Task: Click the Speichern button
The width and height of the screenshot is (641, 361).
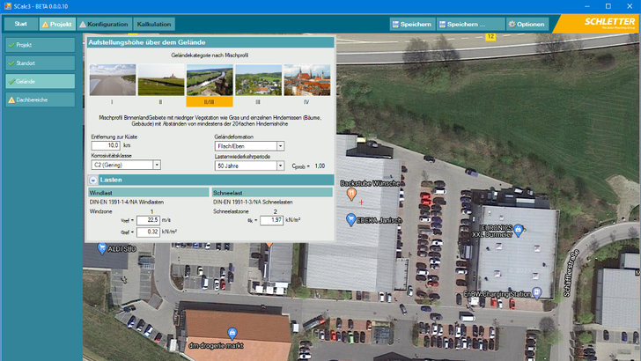Action: pyautogui.click(x=411, y=24)
